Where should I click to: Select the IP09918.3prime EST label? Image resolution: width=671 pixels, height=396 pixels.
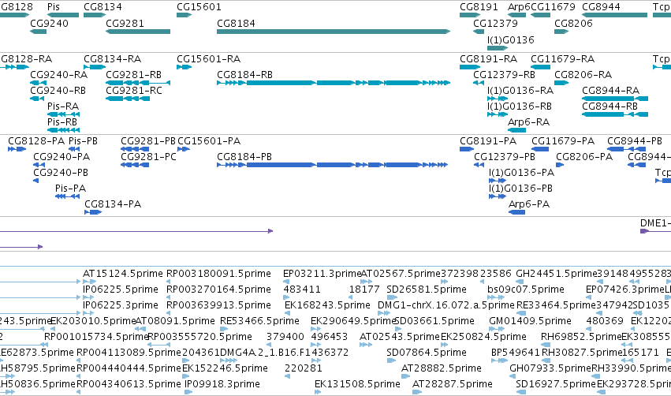(222, 384)
